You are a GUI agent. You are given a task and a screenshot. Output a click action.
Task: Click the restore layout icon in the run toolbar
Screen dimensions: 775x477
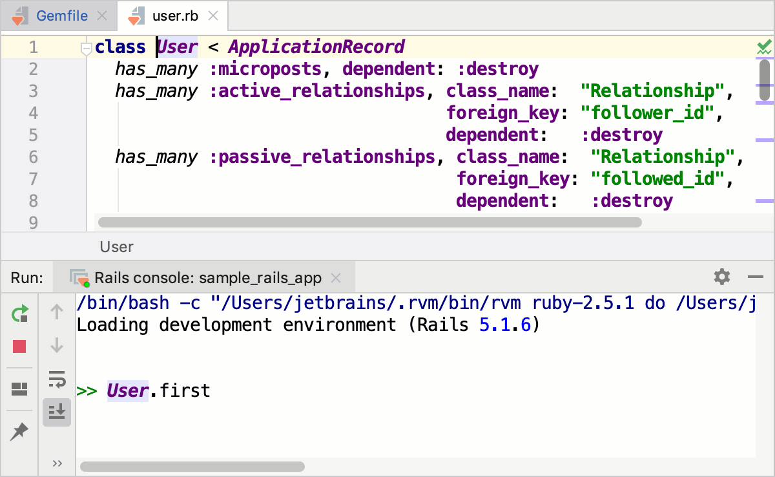19,388
